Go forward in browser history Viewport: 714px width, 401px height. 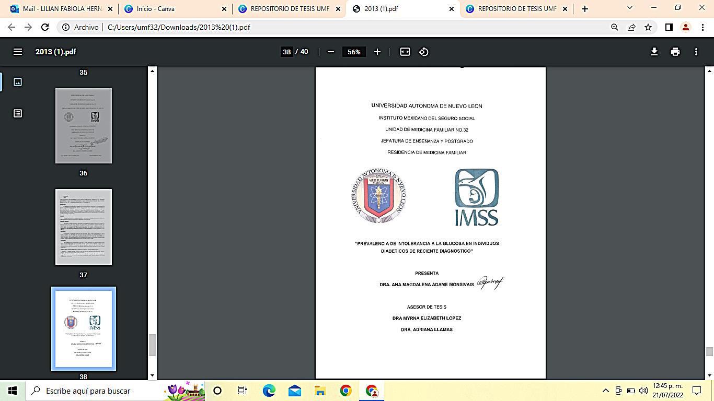coord(28,27)
